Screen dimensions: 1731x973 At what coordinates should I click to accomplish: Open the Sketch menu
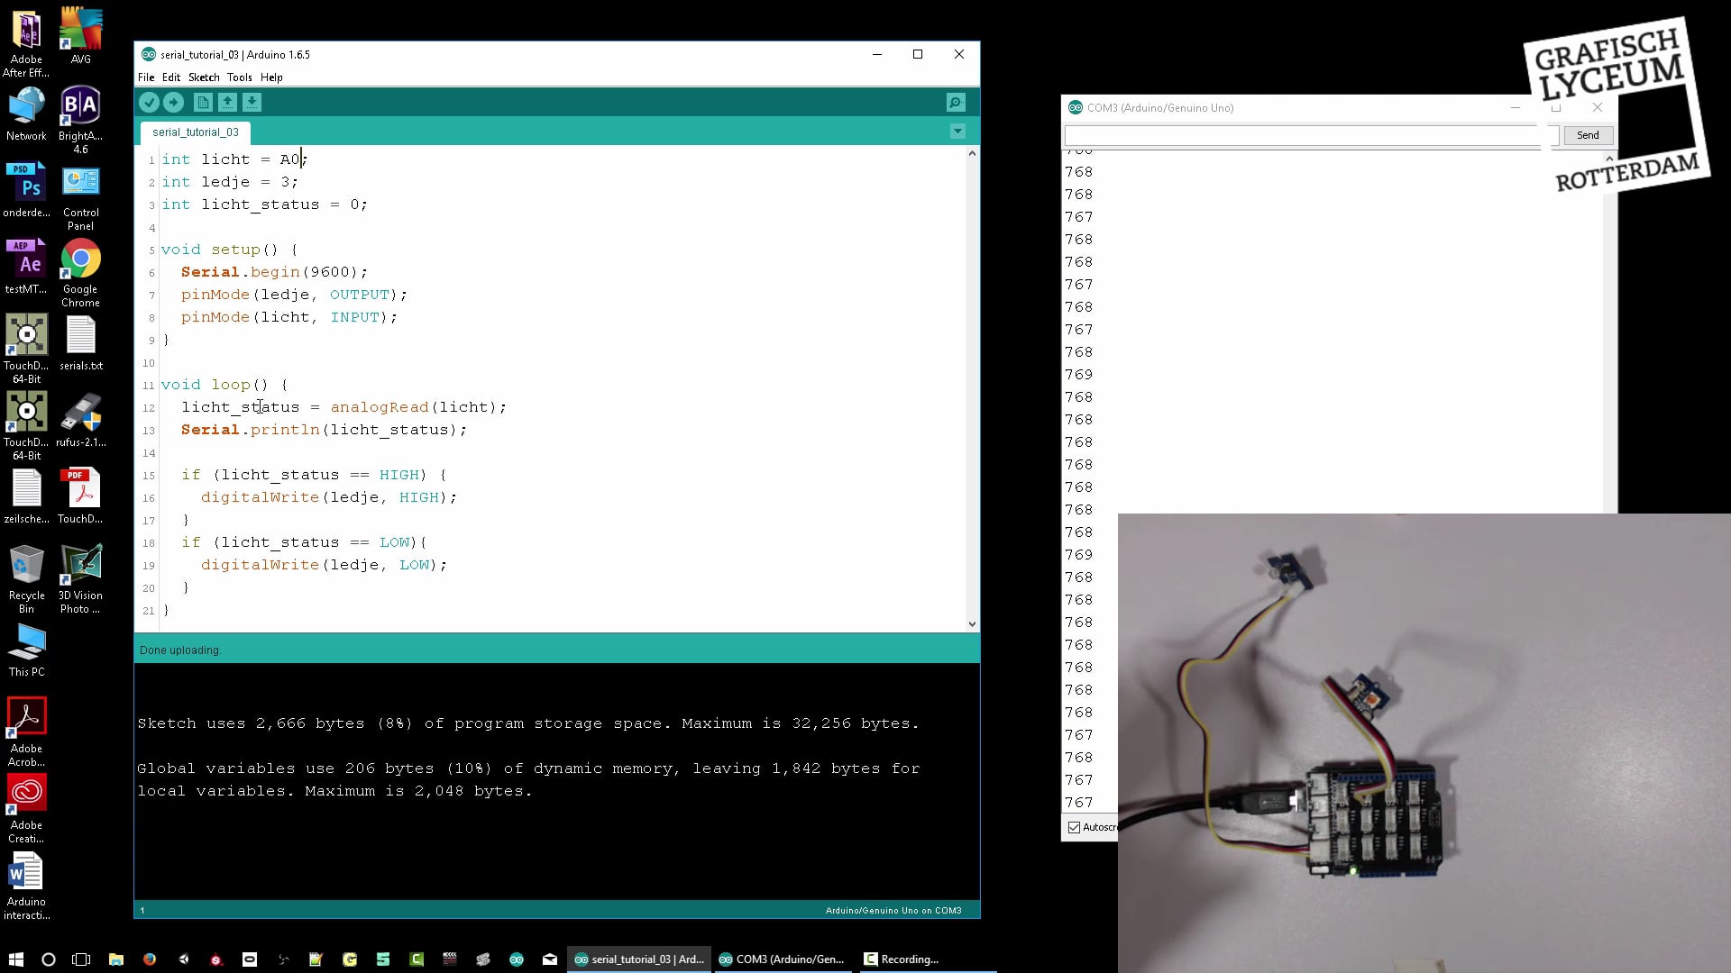click(x=203, y=77)
